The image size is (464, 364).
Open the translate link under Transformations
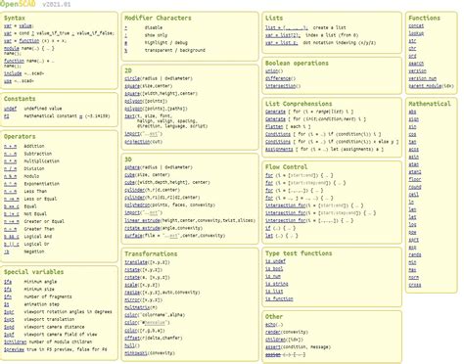click(136, 262)
